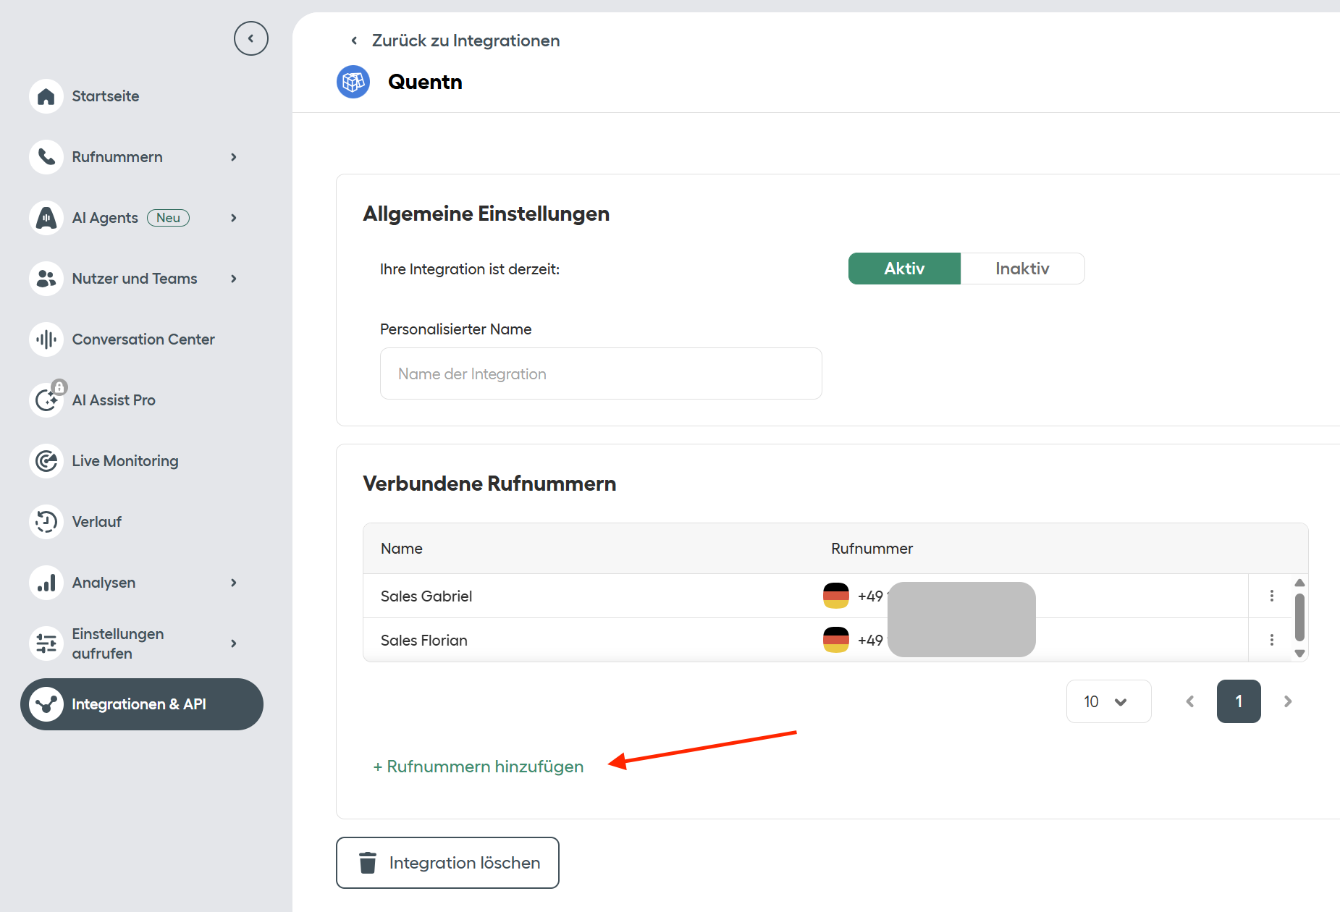Screen dimensions: 1340x912
Task: Expand the Rufnummern submenu chevron
Action: point(234,157)
